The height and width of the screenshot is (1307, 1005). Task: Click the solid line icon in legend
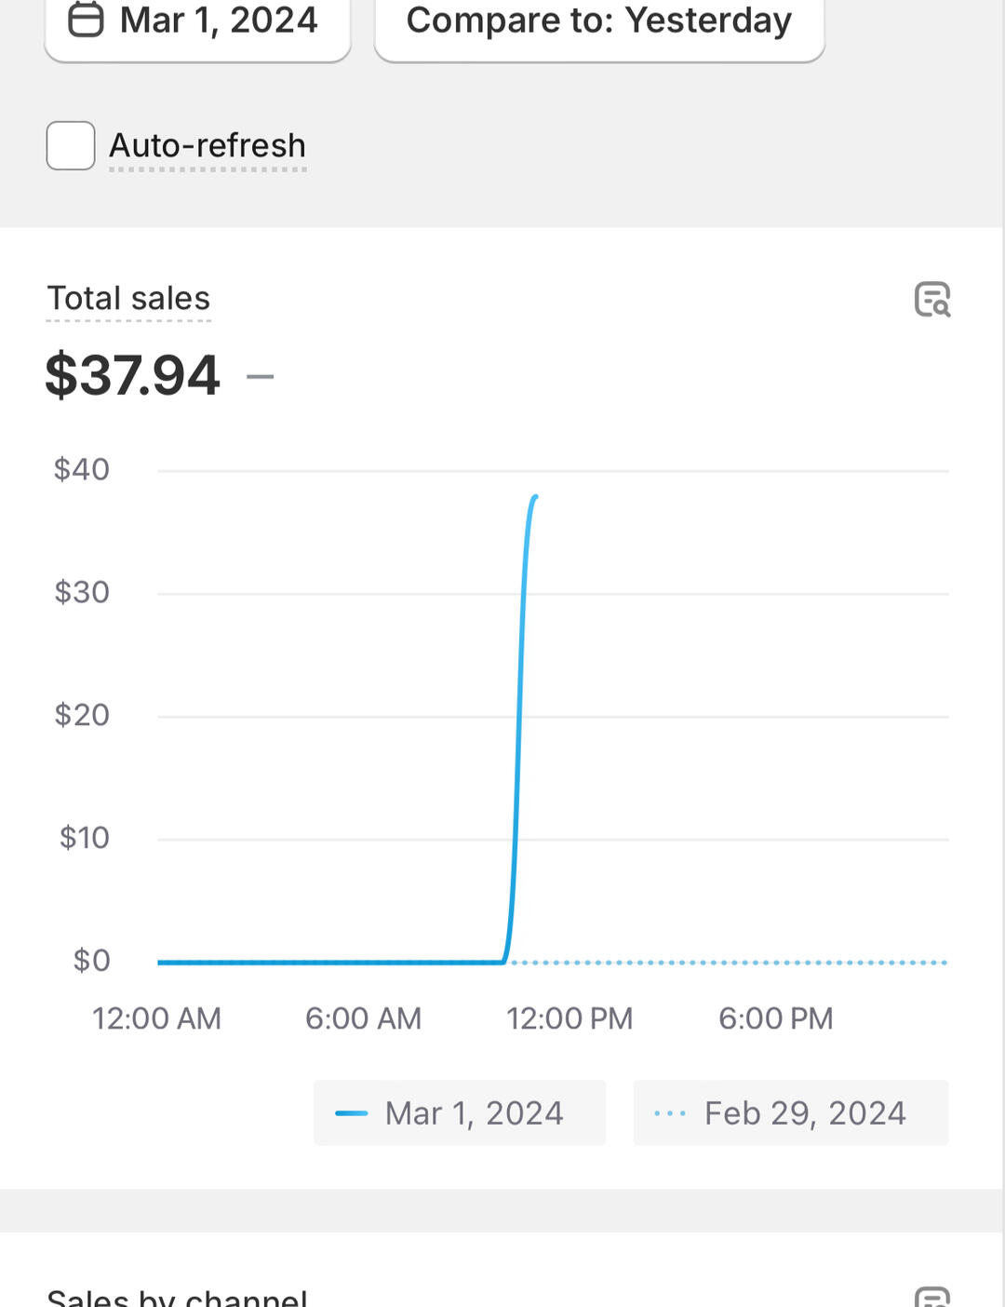351,1113
